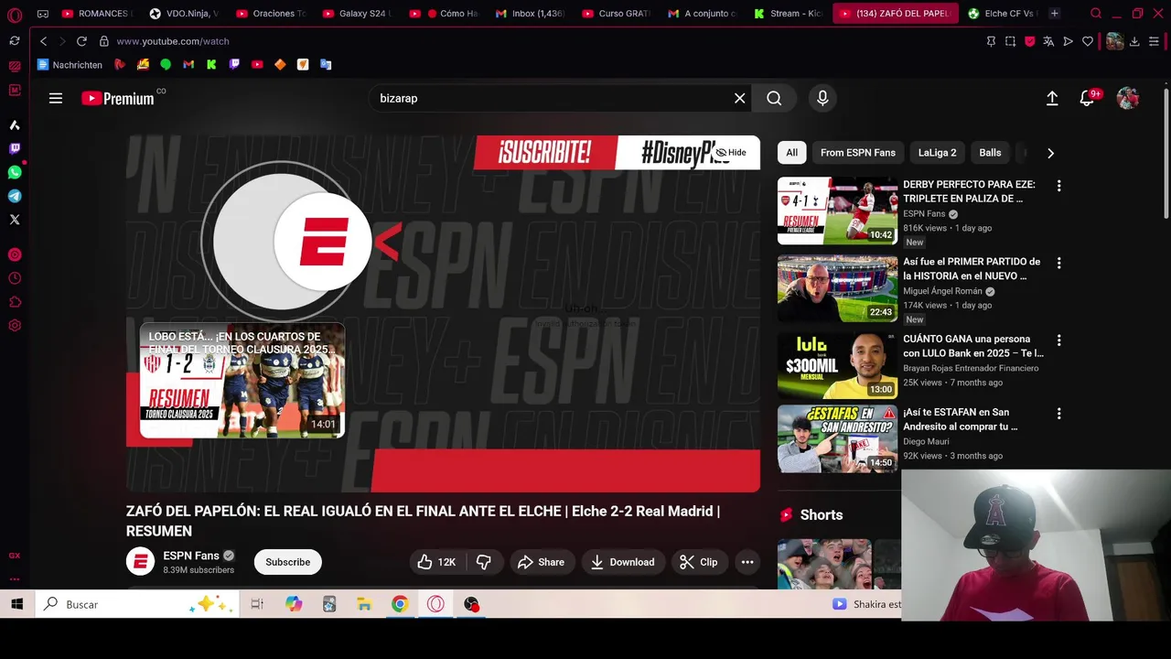The width and height of the screenshot is (1171, 659).
Task: Click the Windows taskbar Buscar search box
Action: pyautogui.click(x=137, y=604)
